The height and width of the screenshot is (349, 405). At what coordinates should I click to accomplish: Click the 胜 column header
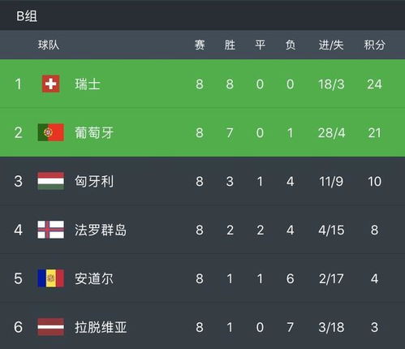230,45
